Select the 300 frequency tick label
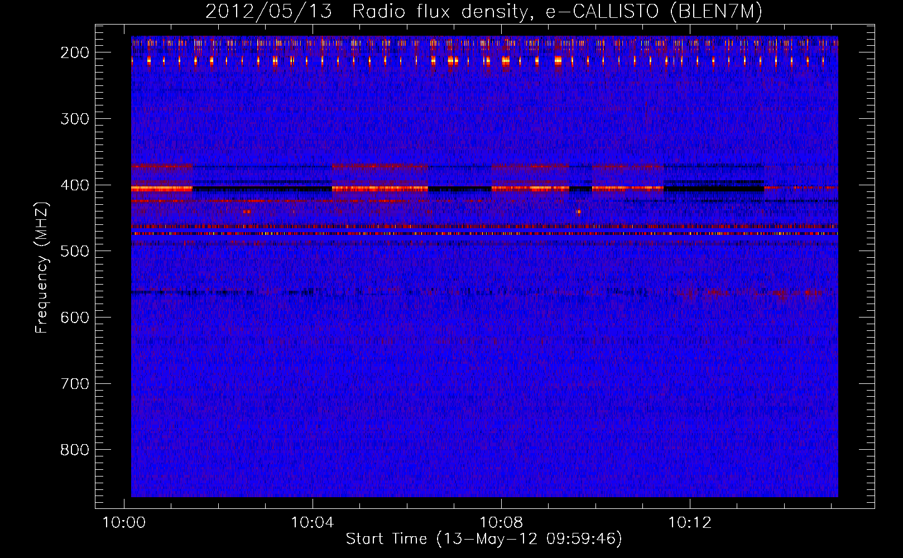903x558 pixels. click(74, 119)
